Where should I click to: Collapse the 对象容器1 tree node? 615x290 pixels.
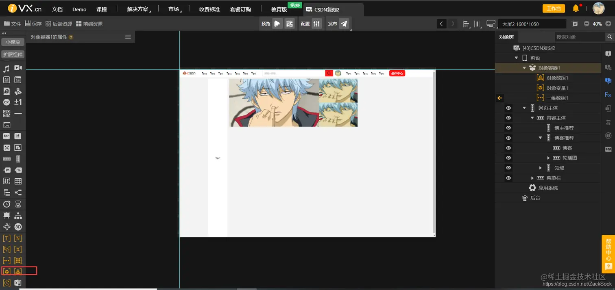(x=524, y=68)
